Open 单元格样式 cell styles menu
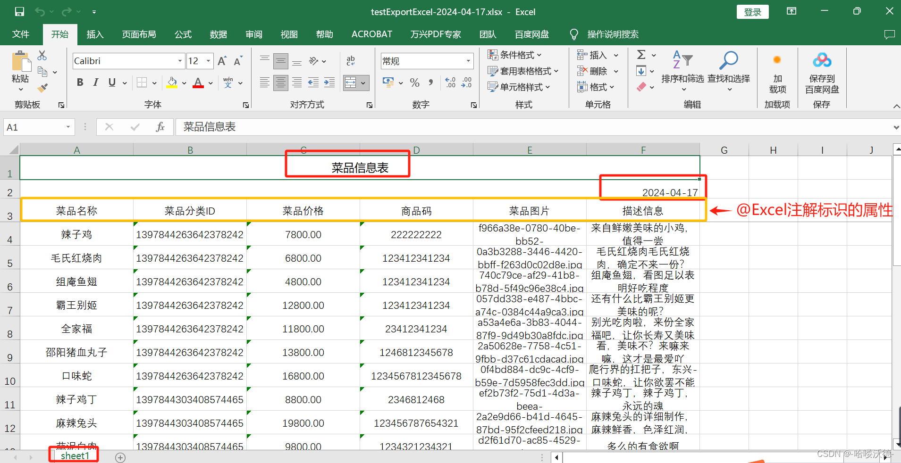The height and width of the screenshot is (463, 901). pos(519,87)
